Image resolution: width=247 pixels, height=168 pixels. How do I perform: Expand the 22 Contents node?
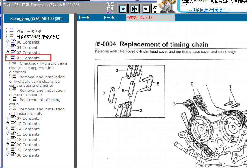(x=8, y=149)
